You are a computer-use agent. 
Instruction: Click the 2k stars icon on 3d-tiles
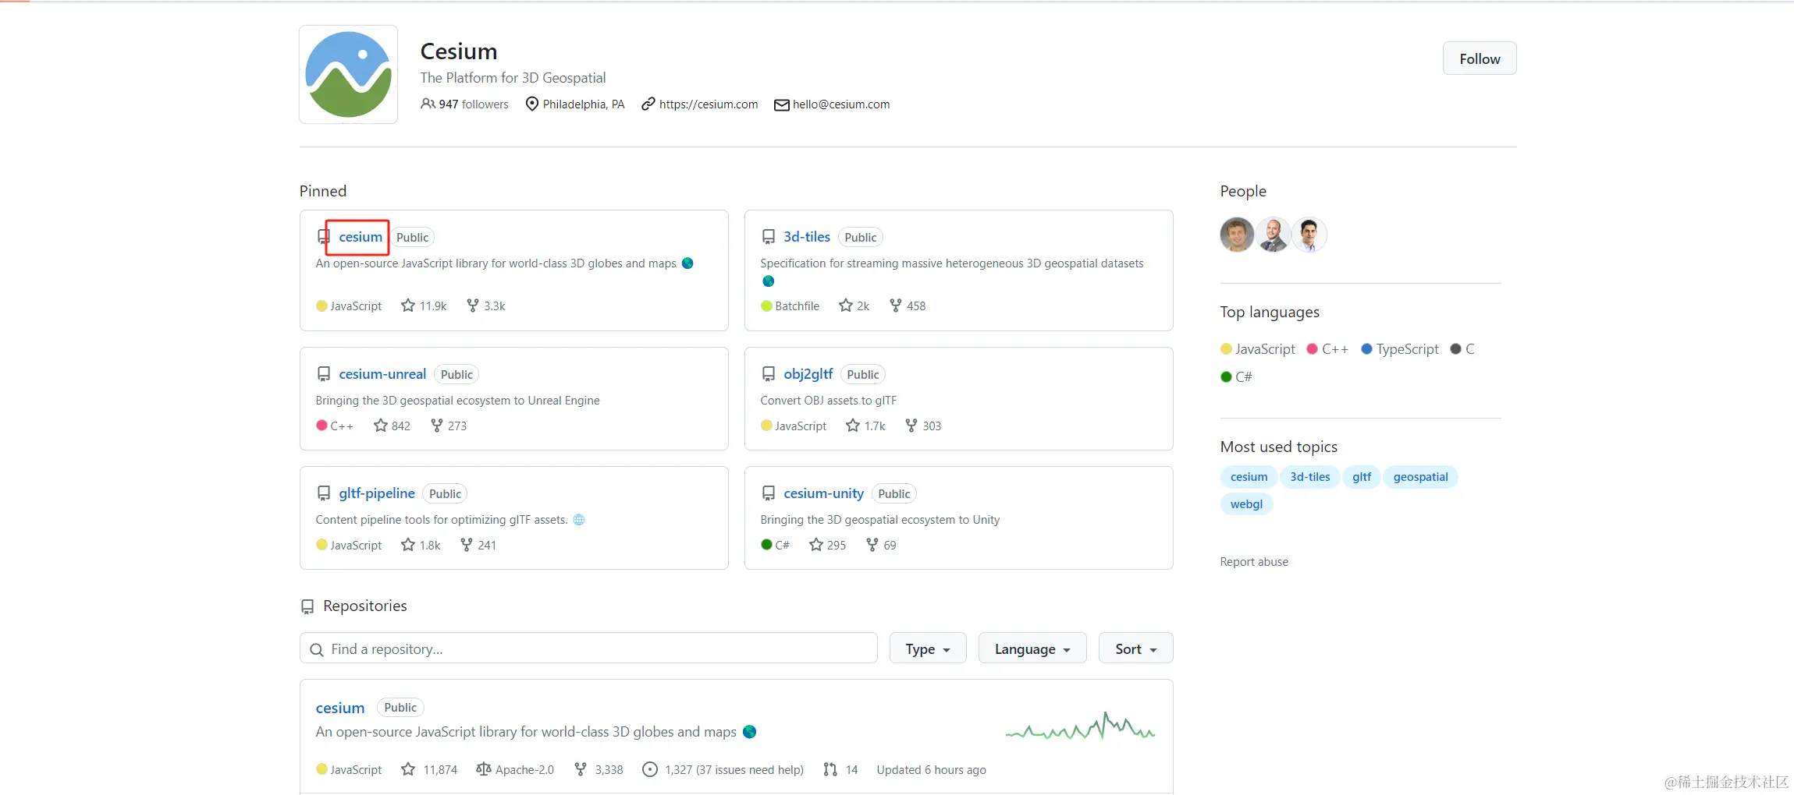845,306
